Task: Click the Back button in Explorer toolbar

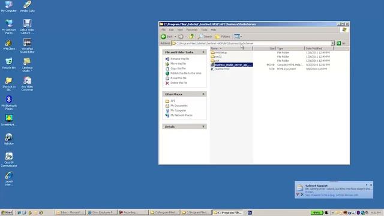Action: click(167, 37)
